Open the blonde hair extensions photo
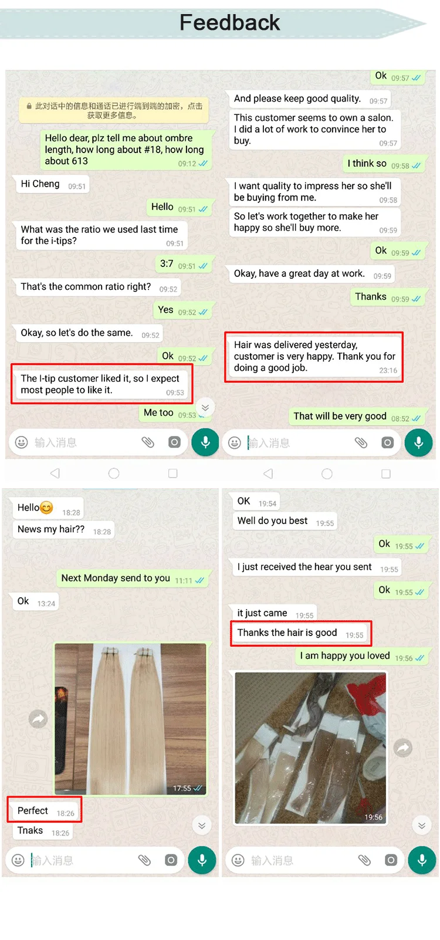The image size is (440, 940). (130, 719)
